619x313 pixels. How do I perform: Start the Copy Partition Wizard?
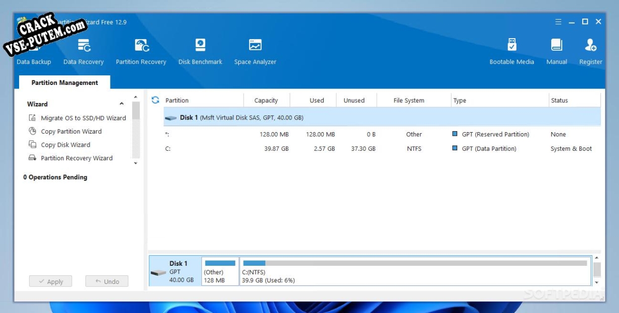pos(71,131)
